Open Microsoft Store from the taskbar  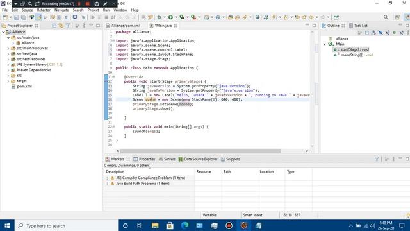click(170, 225)
